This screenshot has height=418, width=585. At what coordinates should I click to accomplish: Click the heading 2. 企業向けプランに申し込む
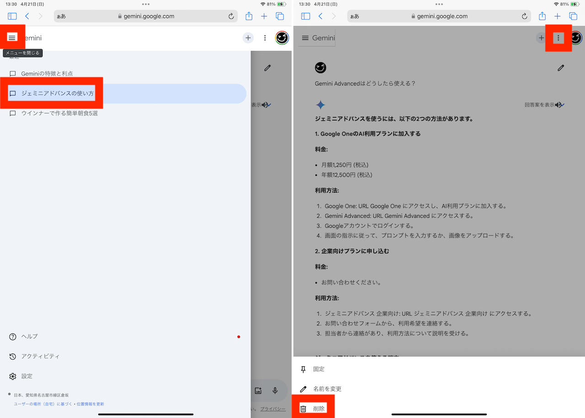tap(352, 251)
